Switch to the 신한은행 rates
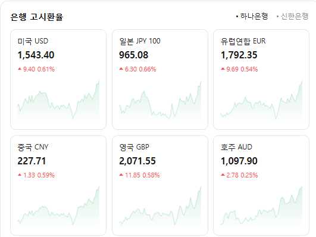The height and width of the screenshot is (237, 316). point(292,16)
